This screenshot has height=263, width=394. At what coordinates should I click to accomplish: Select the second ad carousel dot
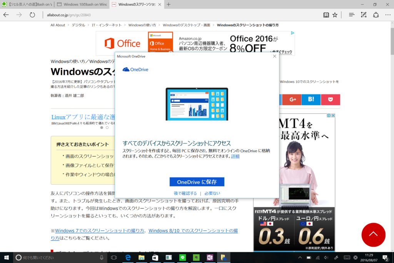pos(107,127)
